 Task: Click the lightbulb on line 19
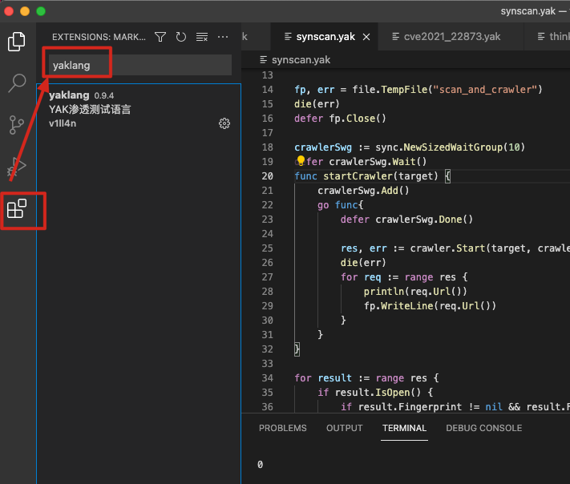click(301, 161)
